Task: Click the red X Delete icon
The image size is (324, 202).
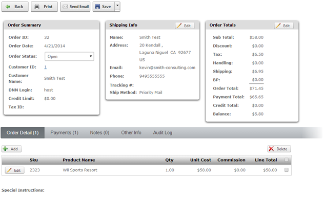Action: tap(271, 149)
